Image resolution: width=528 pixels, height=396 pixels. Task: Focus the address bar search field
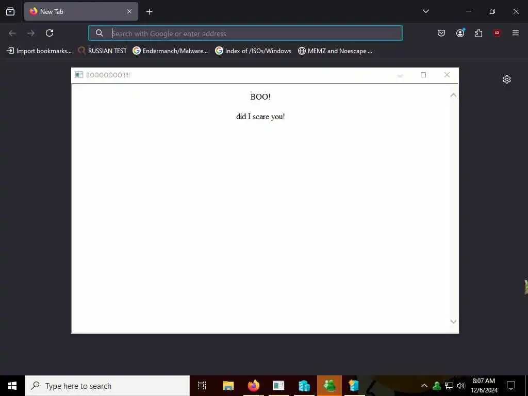pyautogui.click(x=245, y=33)
